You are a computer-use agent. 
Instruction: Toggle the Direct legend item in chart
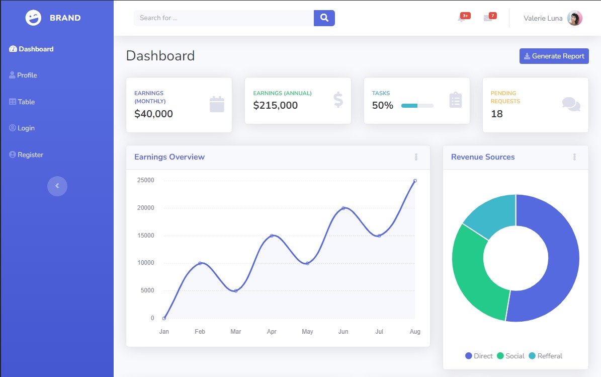pyautogui.click(x=479, y=356)
